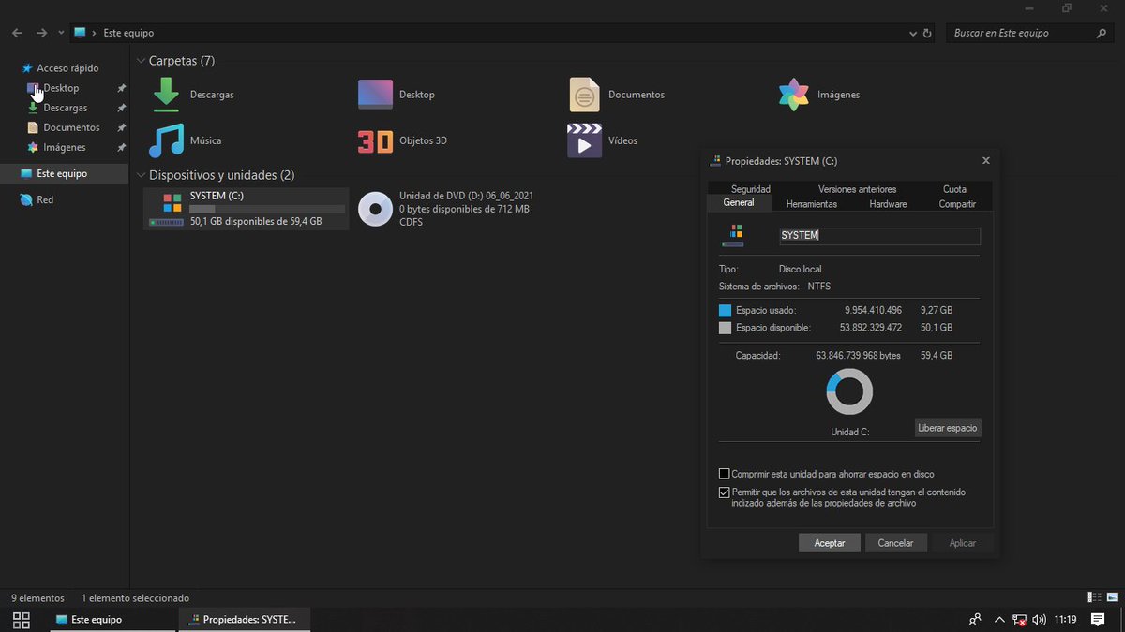
Task: Switch to the Herramientas tab
Action: [x=812, y=203]
